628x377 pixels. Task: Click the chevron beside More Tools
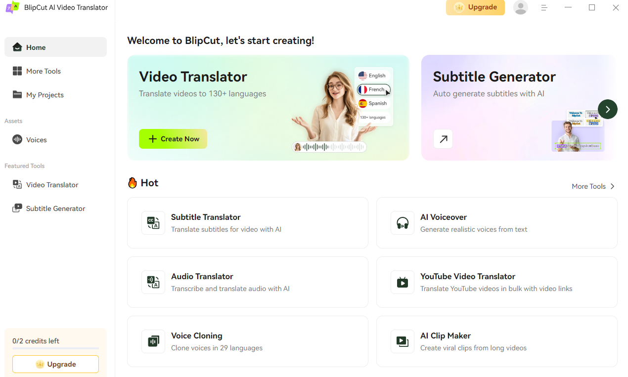click(613, 186)
